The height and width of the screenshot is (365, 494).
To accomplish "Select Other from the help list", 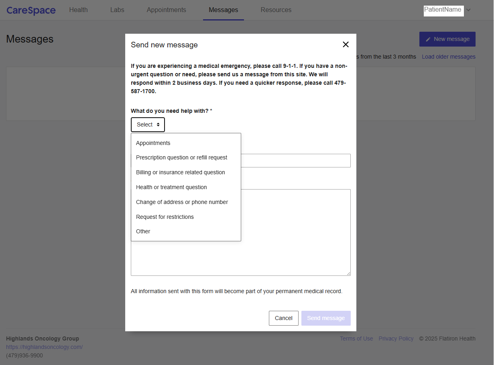I will [x=143, y=231].
